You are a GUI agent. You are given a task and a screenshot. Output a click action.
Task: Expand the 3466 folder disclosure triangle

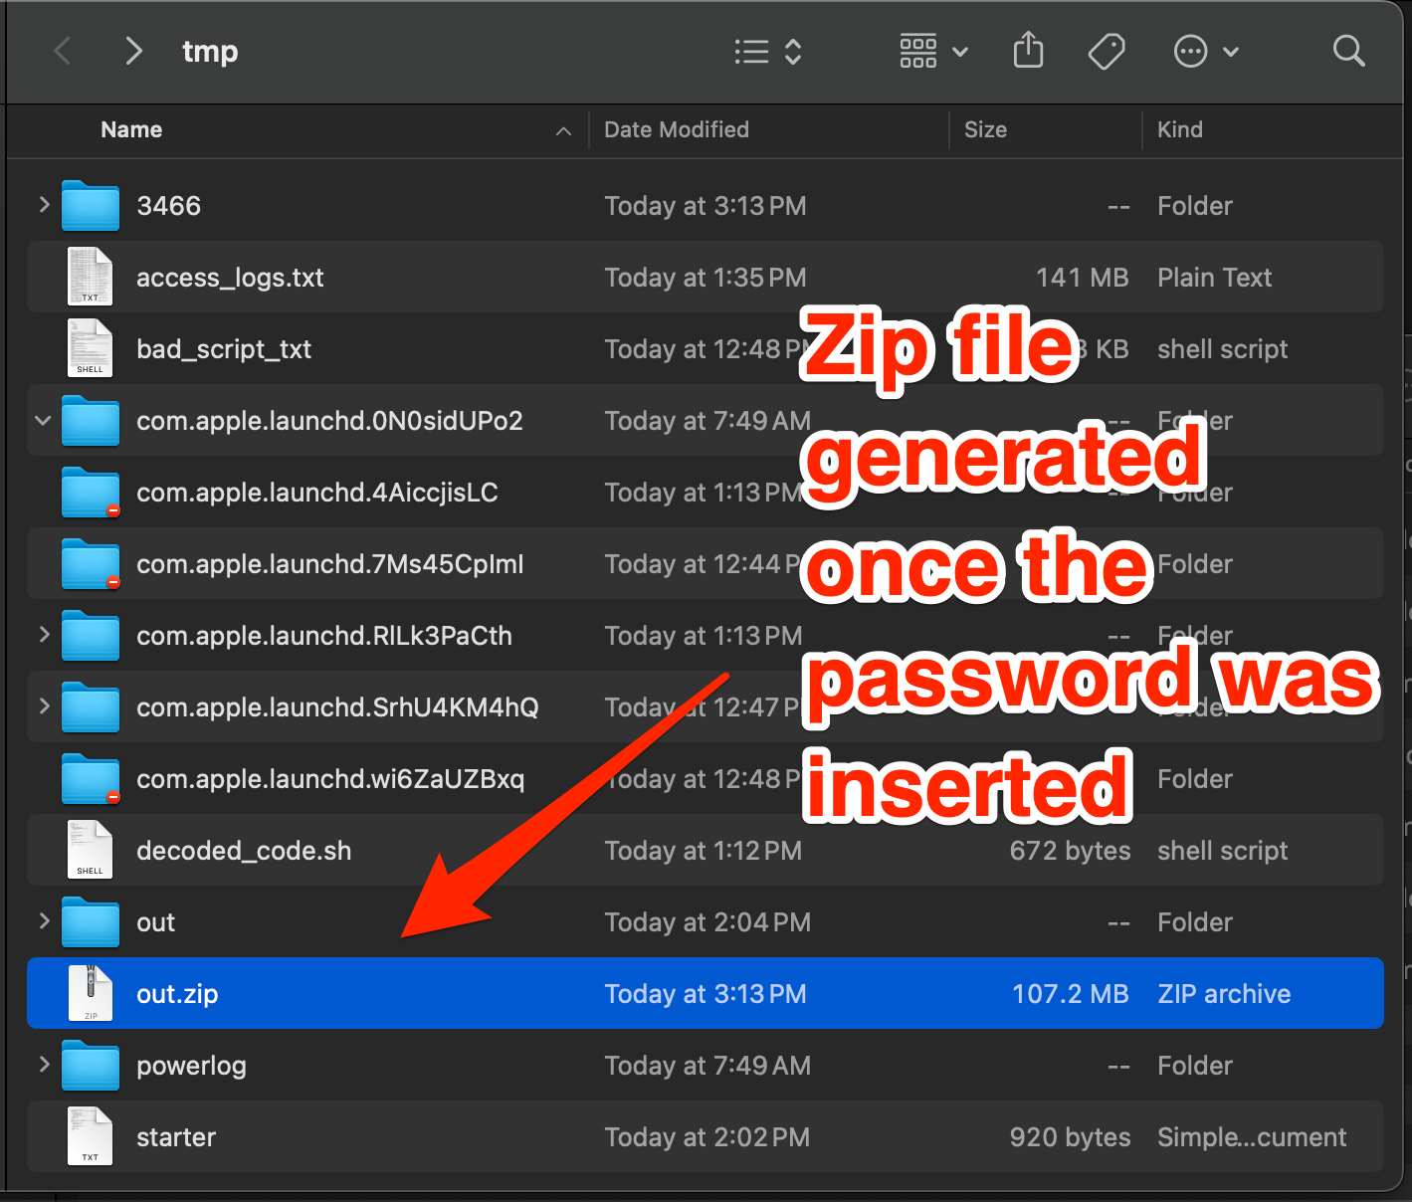[43, 205]
